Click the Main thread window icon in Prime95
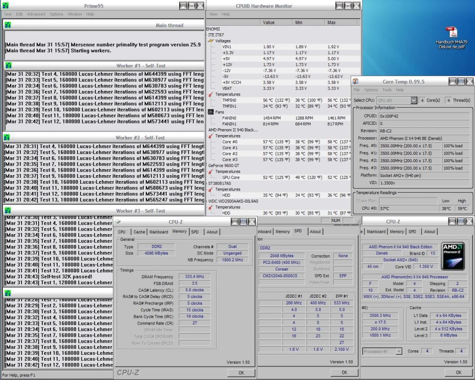Viewport: 475px width, 380px height. (8, 25)
